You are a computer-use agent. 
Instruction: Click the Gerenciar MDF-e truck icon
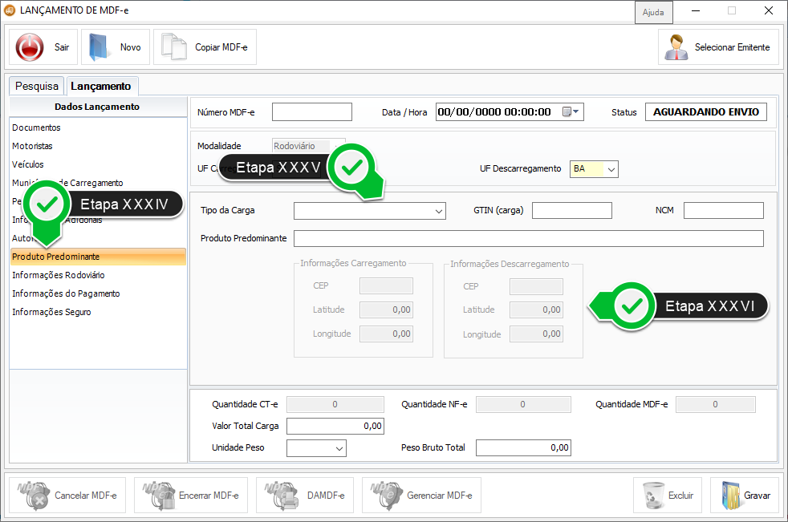click(x=387, y=496)
